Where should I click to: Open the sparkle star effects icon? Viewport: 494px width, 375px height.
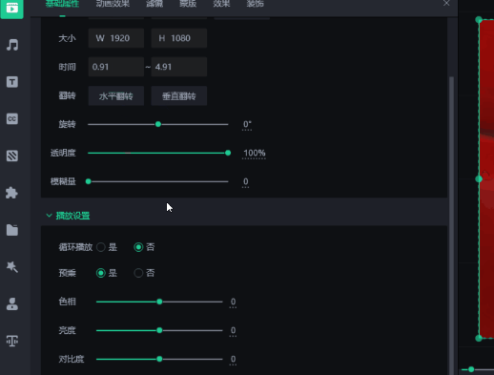pos(12,267)
